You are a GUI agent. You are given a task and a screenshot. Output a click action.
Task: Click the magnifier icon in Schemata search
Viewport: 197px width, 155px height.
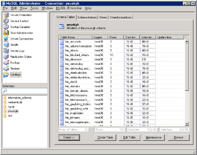5,91
